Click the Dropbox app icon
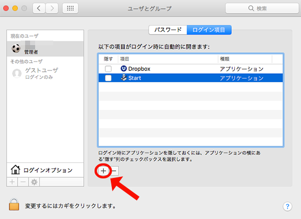301x219 pixels. pos(123,69)
